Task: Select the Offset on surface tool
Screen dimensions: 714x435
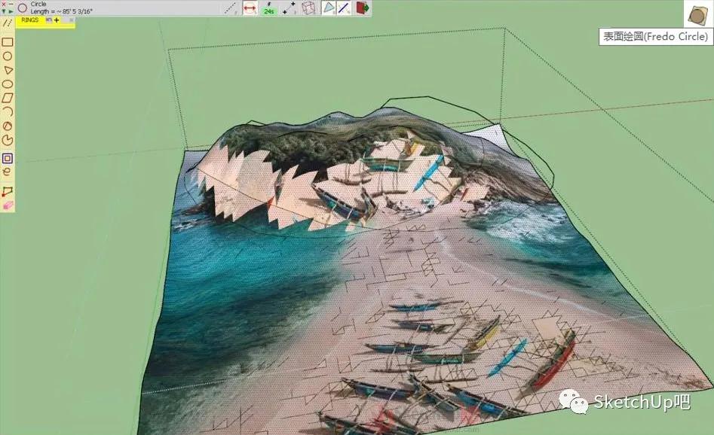Action: click(x=8, y=158)
